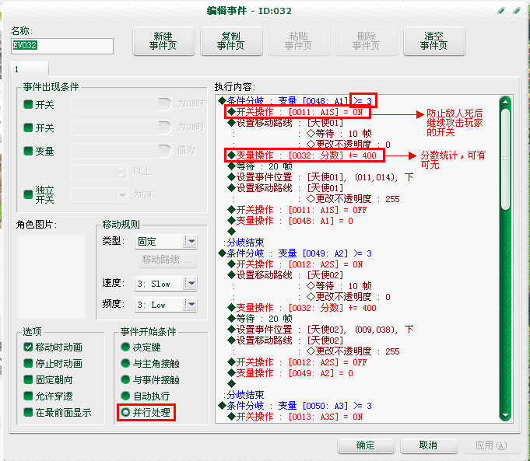This screenshot has width=530, height=461.
Task: Select line 条件分歧 变量 [0050: A3] >= 3
Action: pyautogui.click(x=295, y=406)
